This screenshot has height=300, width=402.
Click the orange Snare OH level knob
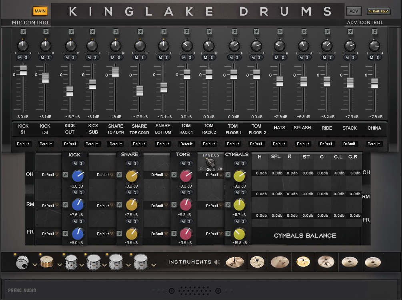point(132,176)
